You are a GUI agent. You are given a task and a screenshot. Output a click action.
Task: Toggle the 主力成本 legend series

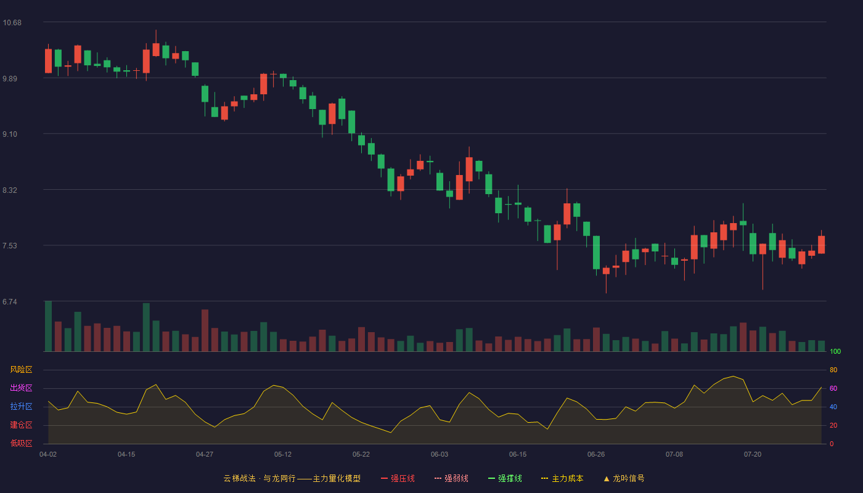pos(562,478)
